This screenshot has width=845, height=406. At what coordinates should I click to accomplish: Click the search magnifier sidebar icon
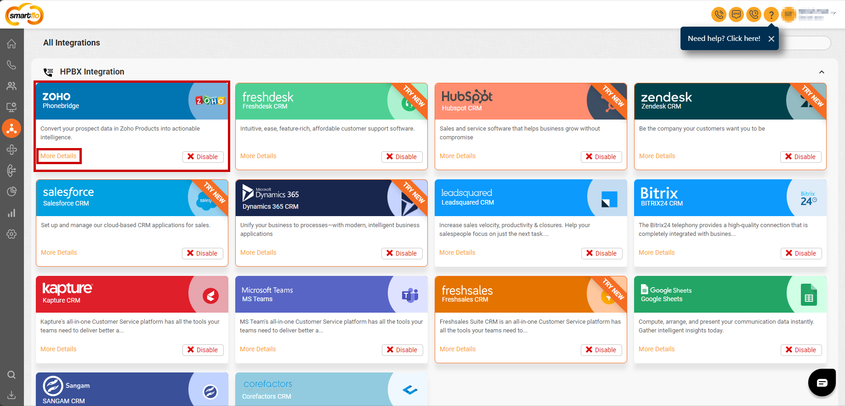[11, 375]
